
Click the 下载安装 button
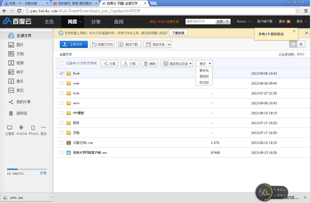(x=178, y=33)
